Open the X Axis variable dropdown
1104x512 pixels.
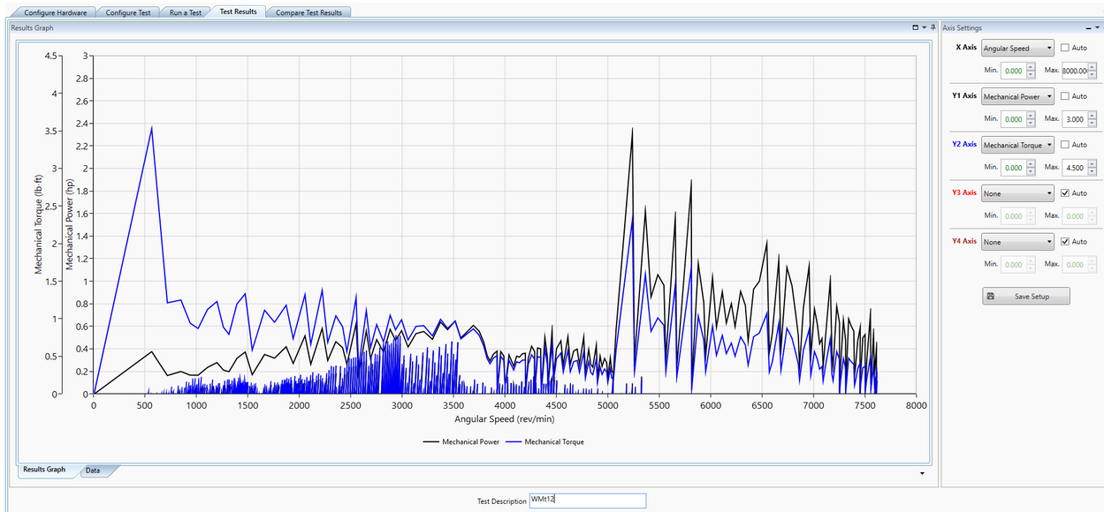coord(1017,48)
